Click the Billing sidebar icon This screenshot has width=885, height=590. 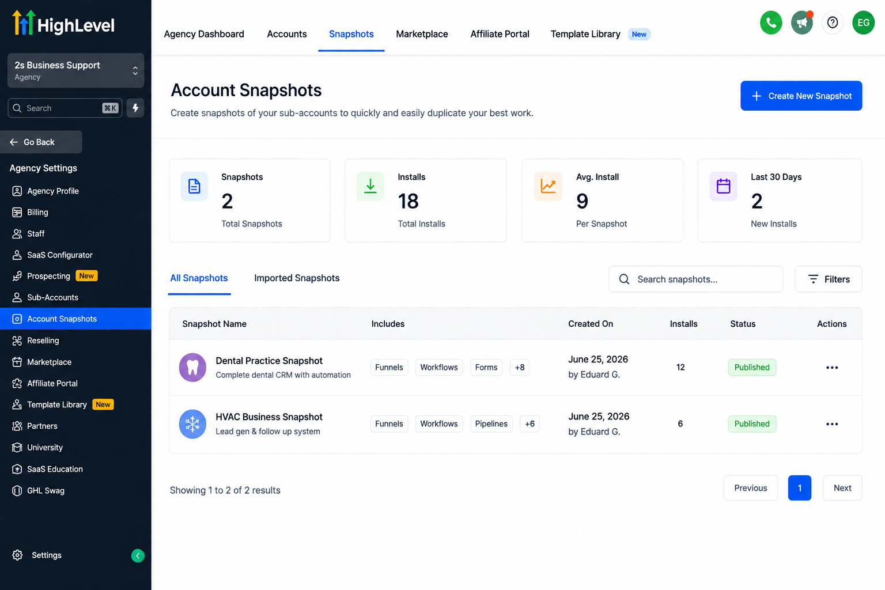tap(17, 212)
